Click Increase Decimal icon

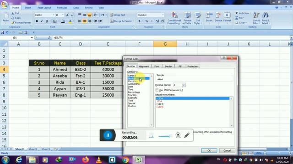157,21
